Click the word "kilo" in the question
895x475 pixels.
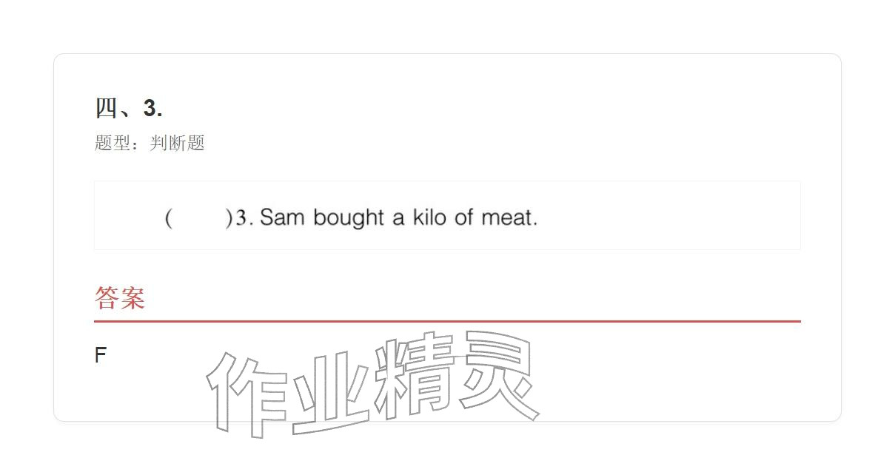click(x=429, y=218)
